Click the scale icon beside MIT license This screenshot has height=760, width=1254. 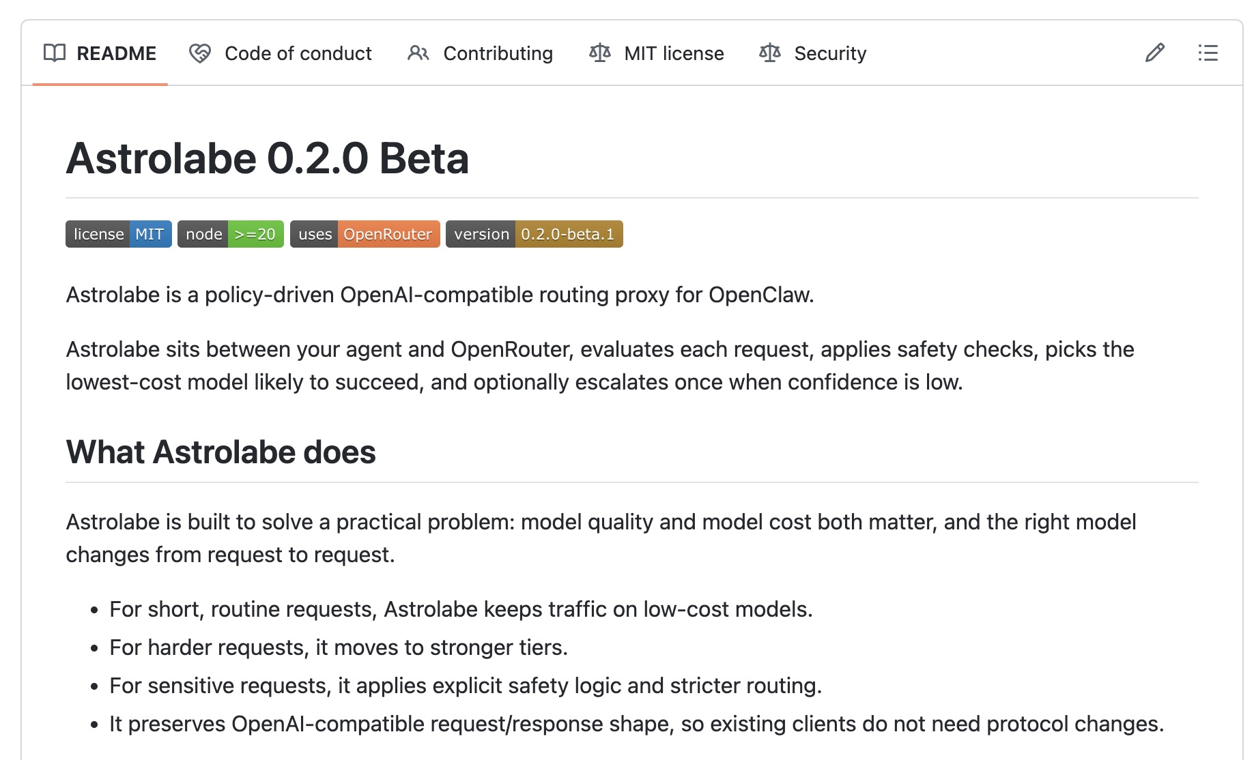tap(599, 53)
